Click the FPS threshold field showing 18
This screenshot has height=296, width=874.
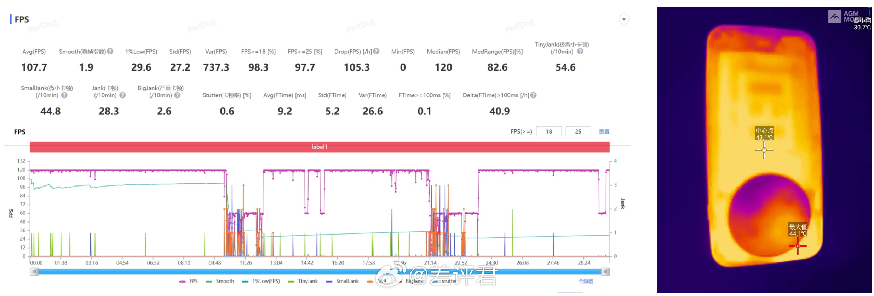click(x=549, y=131)
